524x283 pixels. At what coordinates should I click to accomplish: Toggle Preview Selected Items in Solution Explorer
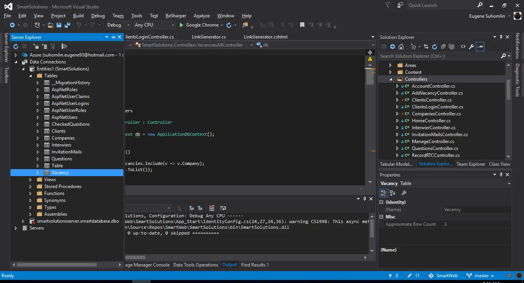[480, 47]
